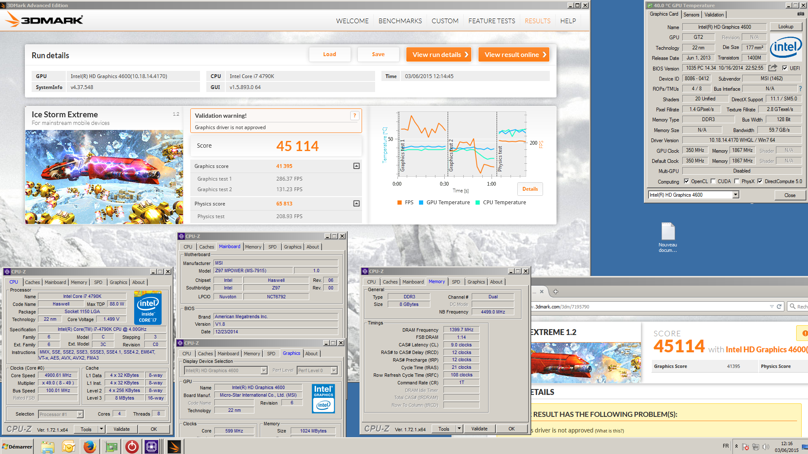This screenshot has width=808, height=454.
Task: Click the red shield security tray icon
Action: click(746, 446)
